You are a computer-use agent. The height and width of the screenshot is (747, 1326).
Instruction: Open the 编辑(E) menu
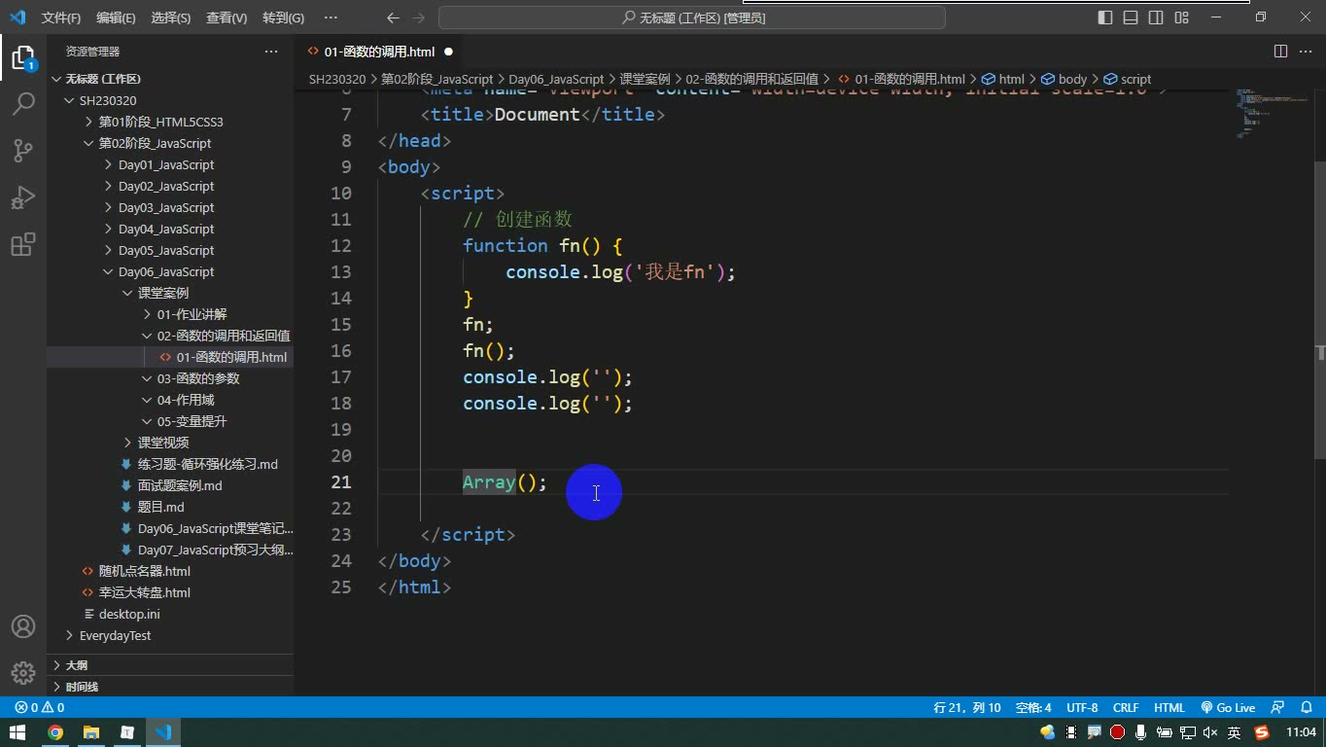tap(116, 18)
